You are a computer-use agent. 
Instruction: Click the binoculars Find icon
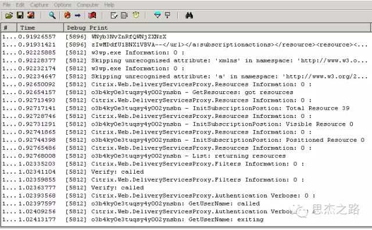[189, 16]
